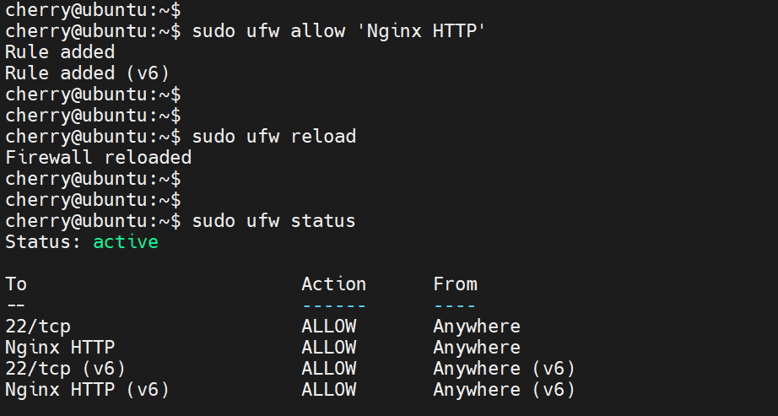
Task: Click the topmost empty cherry@ubuntu prompt
Action: 93,10
